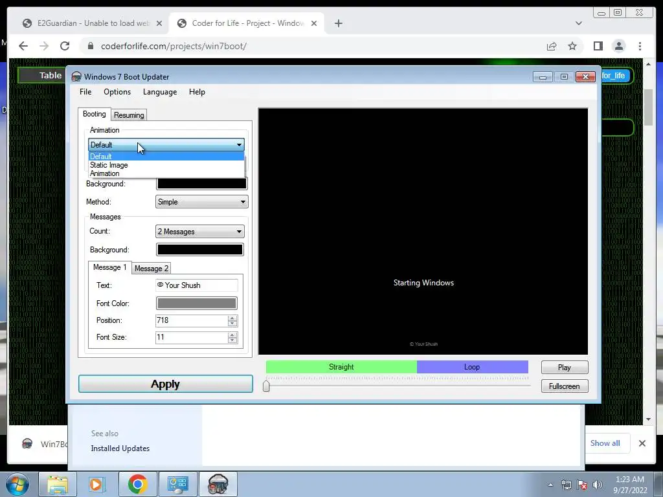Click the green Straight segment

tap(341, 367)
